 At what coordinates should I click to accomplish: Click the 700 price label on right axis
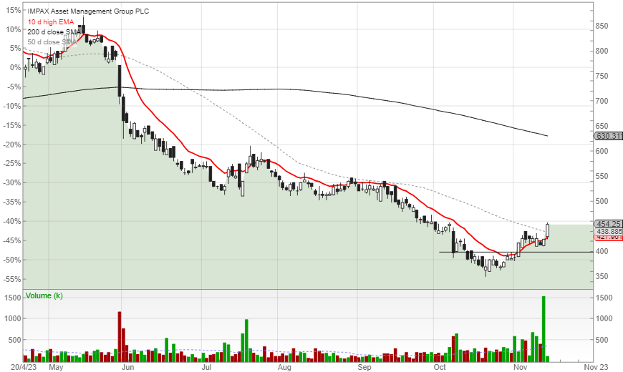(602, 101)
